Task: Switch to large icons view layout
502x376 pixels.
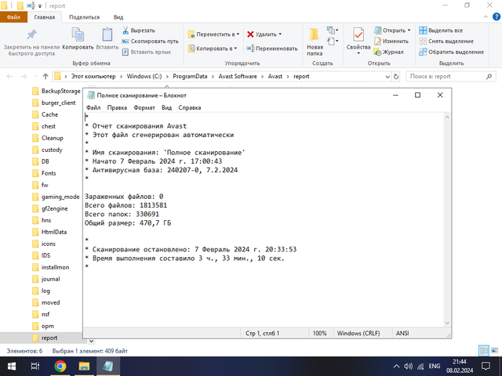Action: pos(495,351)
